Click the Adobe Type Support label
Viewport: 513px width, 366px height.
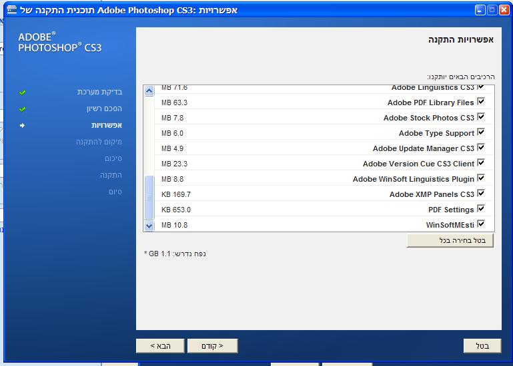436,133
